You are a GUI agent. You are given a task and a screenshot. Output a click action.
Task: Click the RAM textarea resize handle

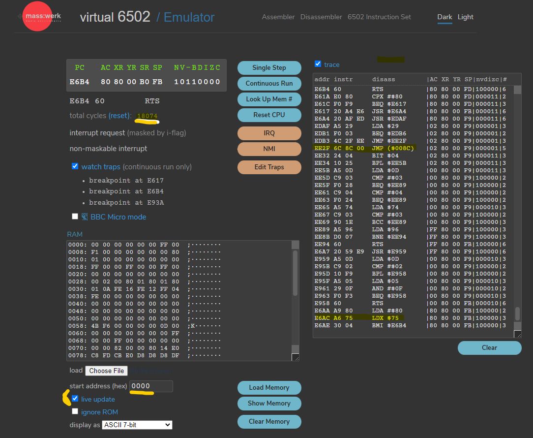click(296, 357)
